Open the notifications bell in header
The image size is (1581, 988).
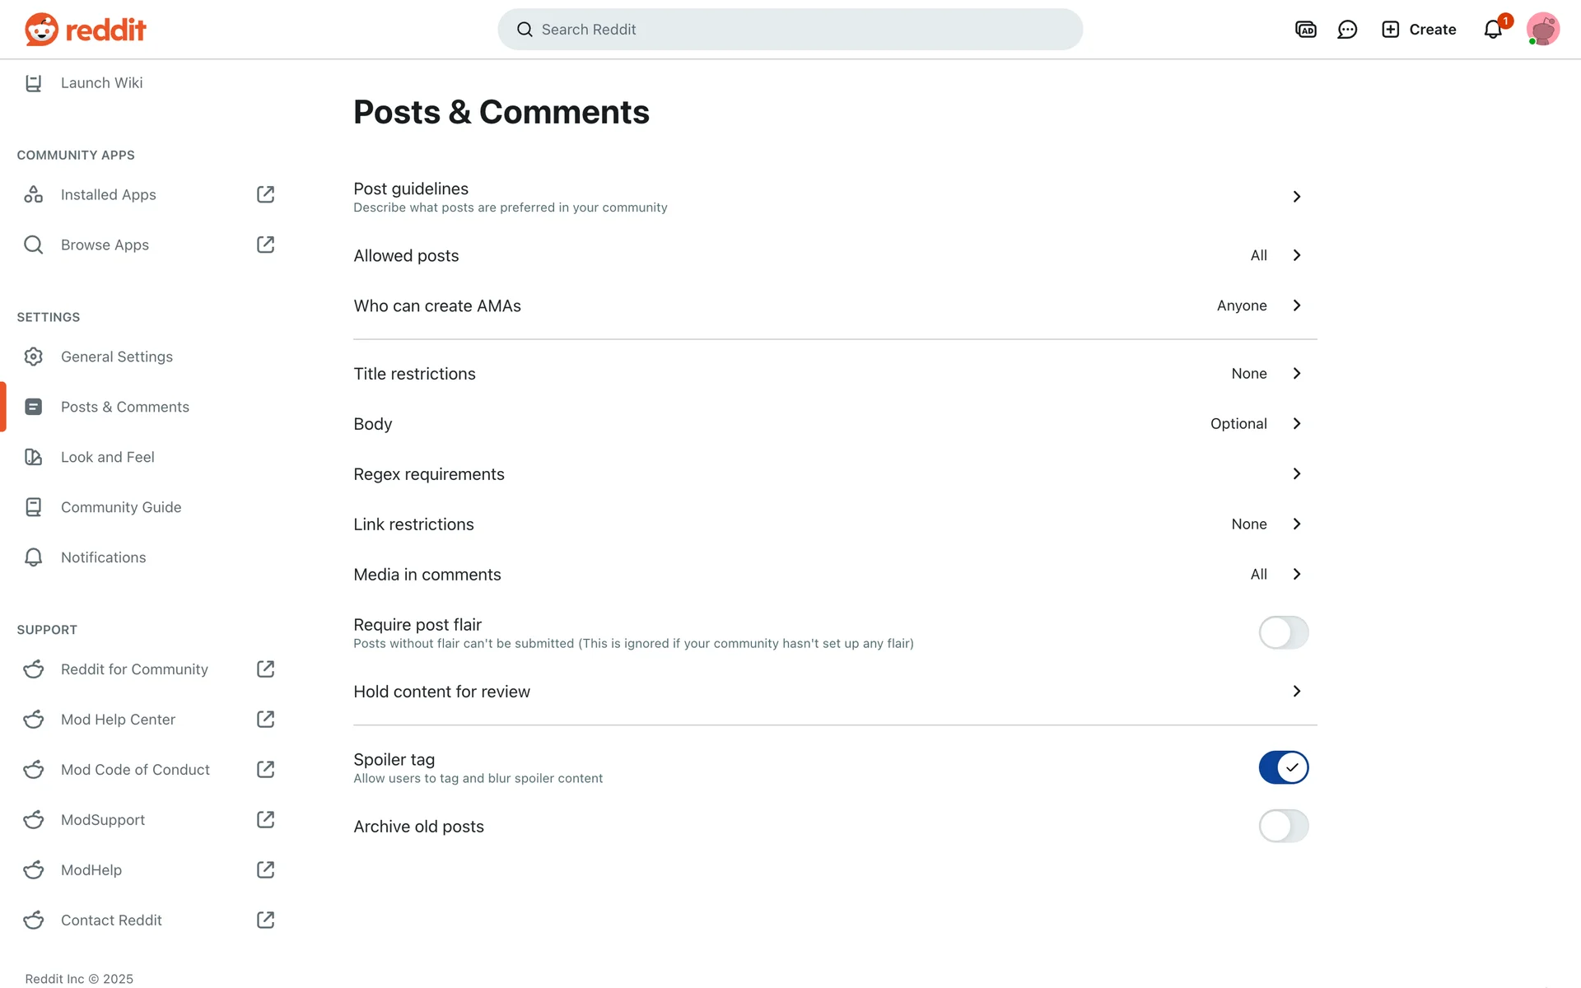point(1493,30)
